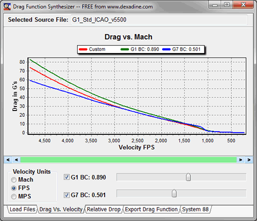This screenshot has height=221, width=257.
Task: Click the 4,500 velocity axis tick label
Action: tap(45, 141)
